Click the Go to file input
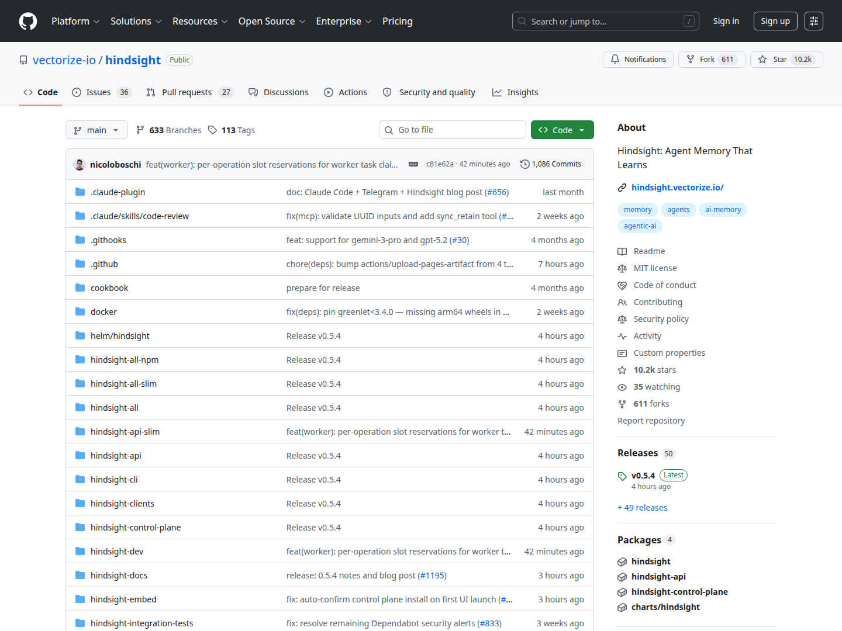 pos(453,130)
